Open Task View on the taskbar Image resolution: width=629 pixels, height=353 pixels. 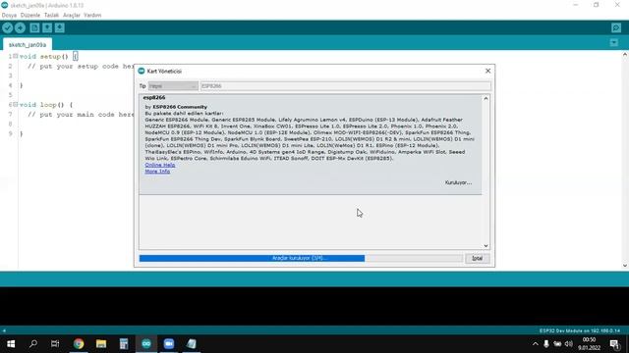(x=55, y=344)
